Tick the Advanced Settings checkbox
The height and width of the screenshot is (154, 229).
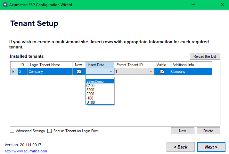coord(12,131)
